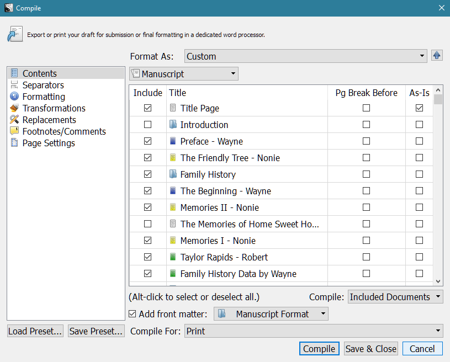The width and height of the screenshot is (450, 362).
Task: Click the Replacements icon in the sidebar
Action: (x=14, y=120)
